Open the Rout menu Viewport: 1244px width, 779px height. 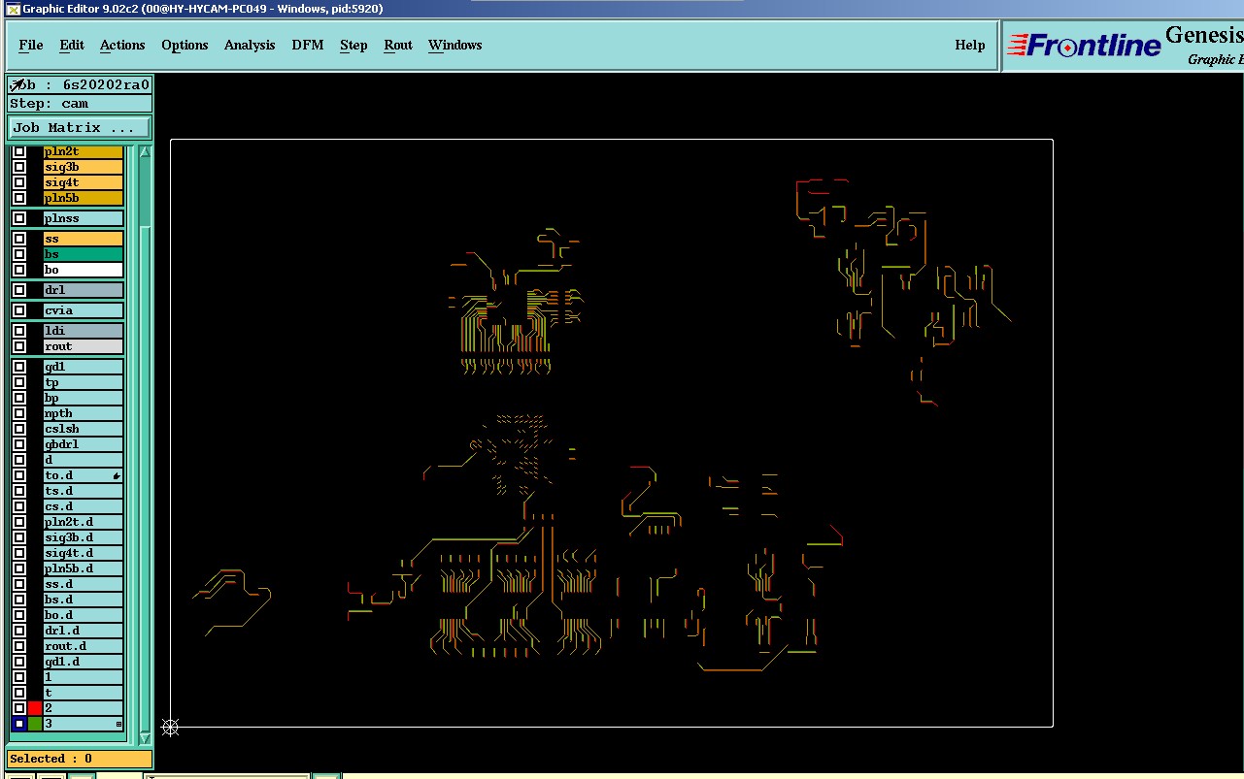coord(398,45)
